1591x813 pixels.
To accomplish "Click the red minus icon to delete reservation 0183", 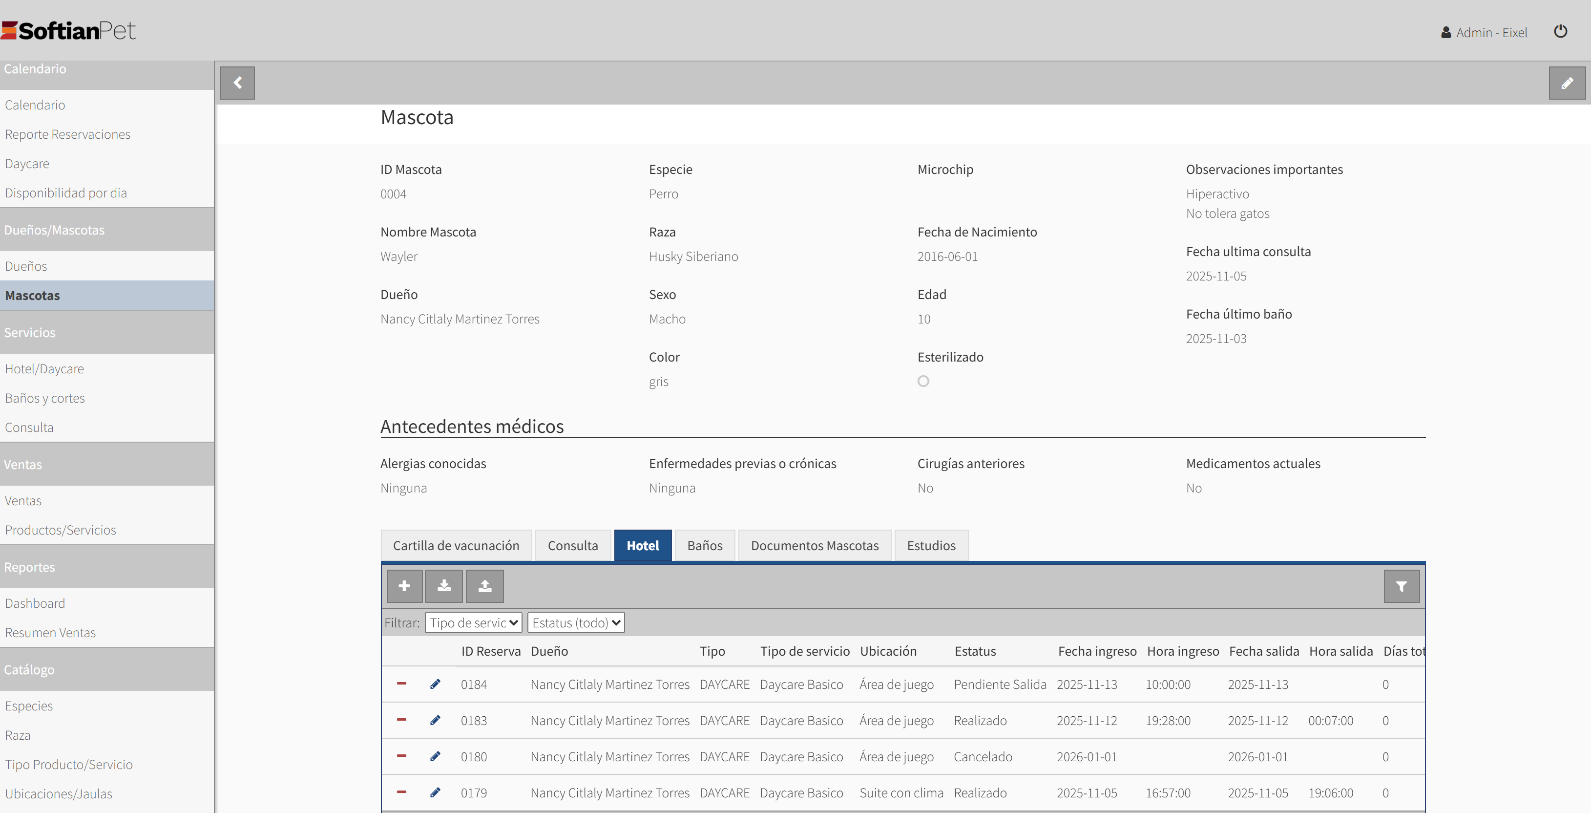I will (x=401, y=720).
